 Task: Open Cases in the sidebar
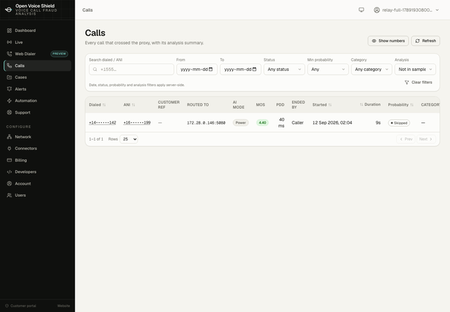[37, 77]
